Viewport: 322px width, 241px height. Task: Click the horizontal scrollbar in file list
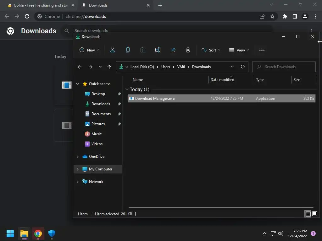[x=221, y=208]
